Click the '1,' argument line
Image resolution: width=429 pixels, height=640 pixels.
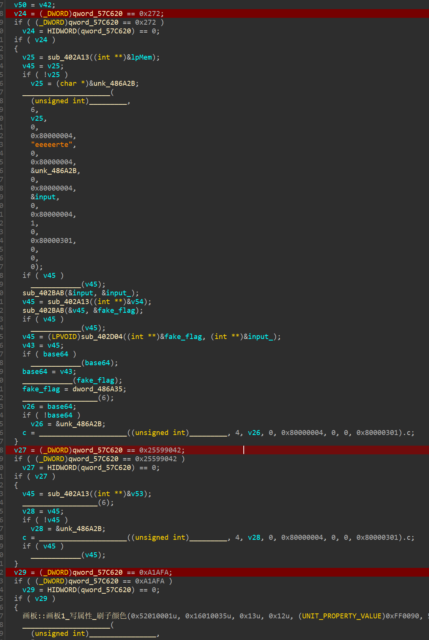tap(35, 223)
